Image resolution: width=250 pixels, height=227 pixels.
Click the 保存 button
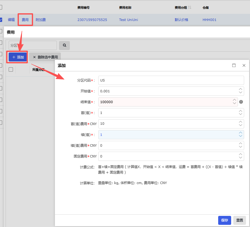pyautogui.click(x=224, y=220)
